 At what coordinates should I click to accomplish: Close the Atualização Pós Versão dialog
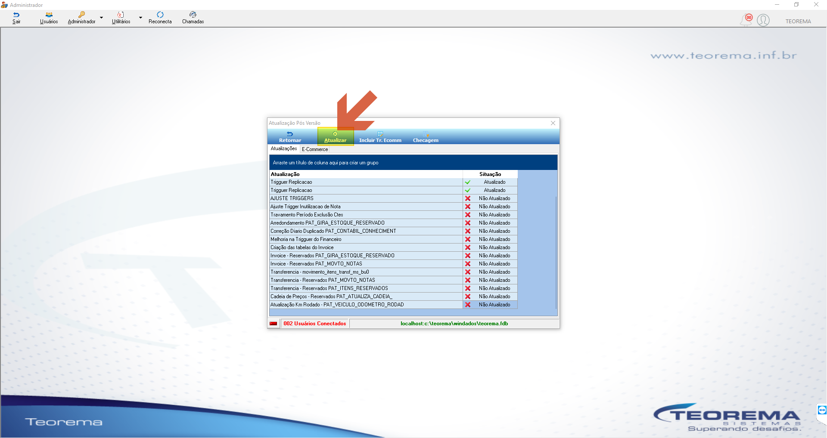pyautogui.click(x=553, y=123)
